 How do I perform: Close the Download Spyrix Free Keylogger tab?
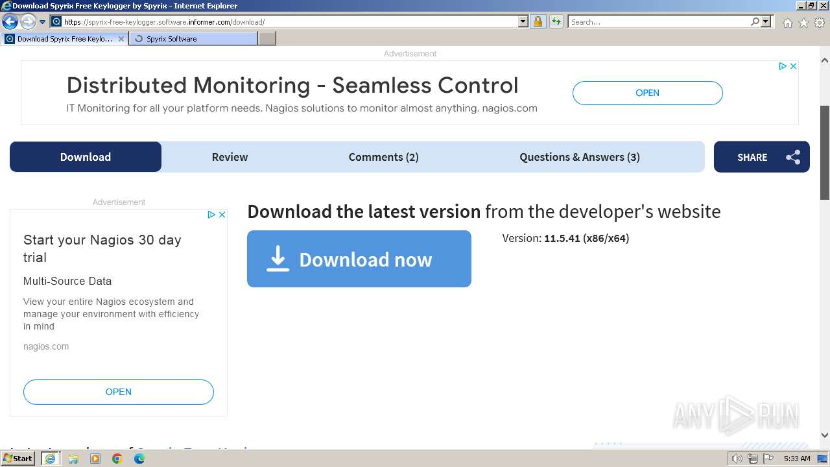coord(121,39)
